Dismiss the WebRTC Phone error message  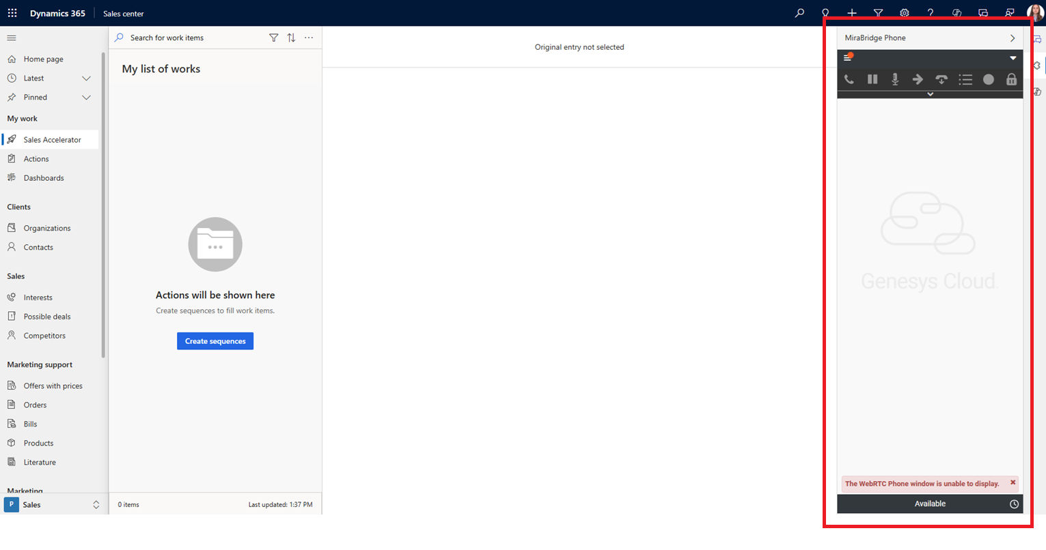coord(1013,482)
